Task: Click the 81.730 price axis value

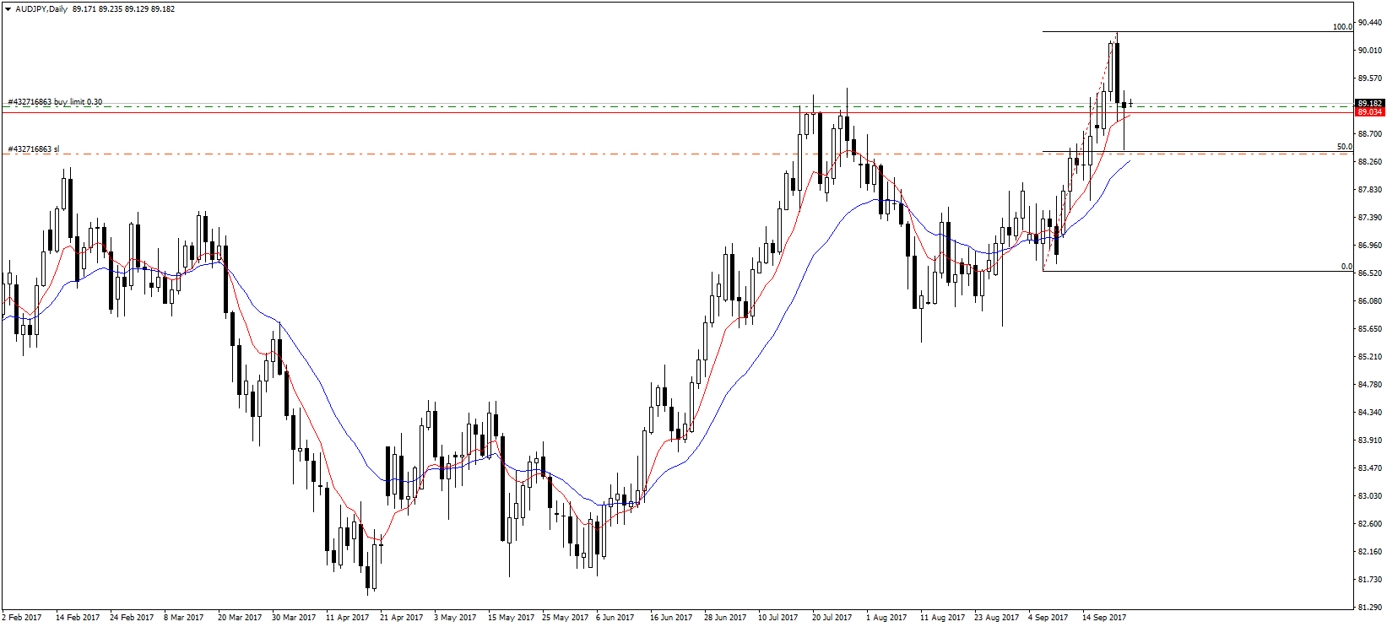Action: click(1370, 580)
